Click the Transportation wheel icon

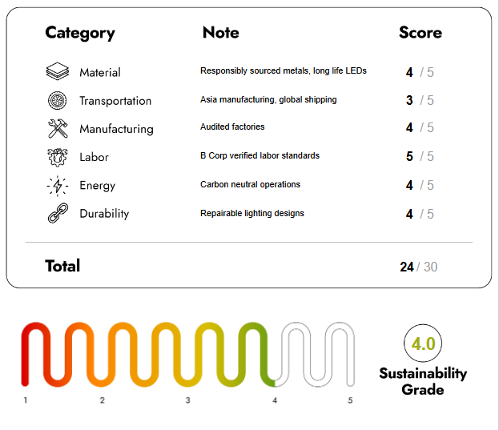click(x=58, y=100)
